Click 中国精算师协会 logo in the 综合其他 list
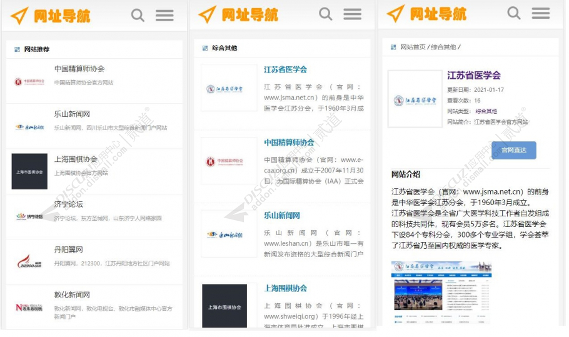569x337 pixels. 229,161
